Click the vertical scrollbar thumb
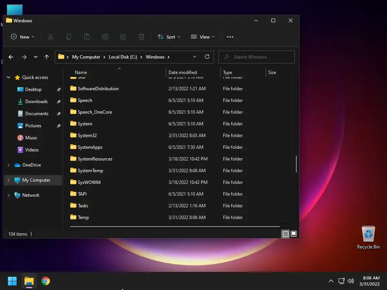The width and height of the screenshot is (387, 290). (x=296, y=164)
